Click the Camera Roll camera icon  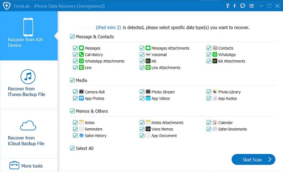pos(81,92)
